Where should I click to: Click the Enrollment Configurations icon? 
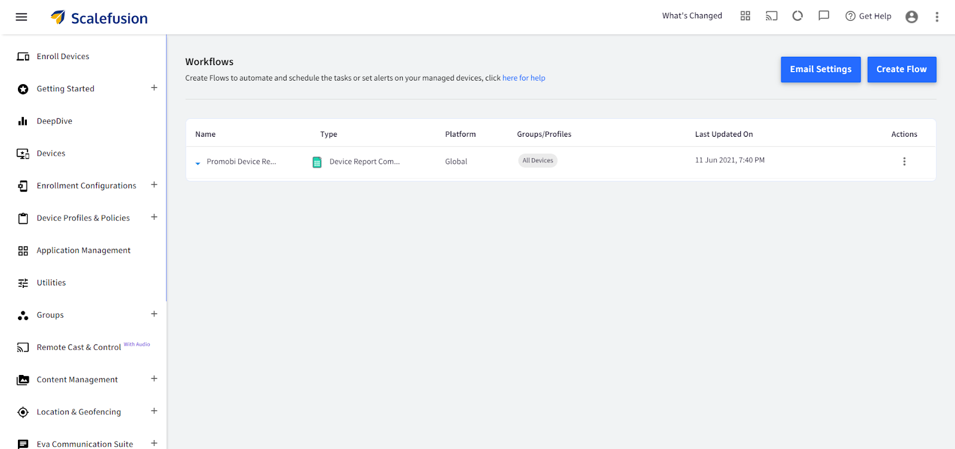[23, 186]
